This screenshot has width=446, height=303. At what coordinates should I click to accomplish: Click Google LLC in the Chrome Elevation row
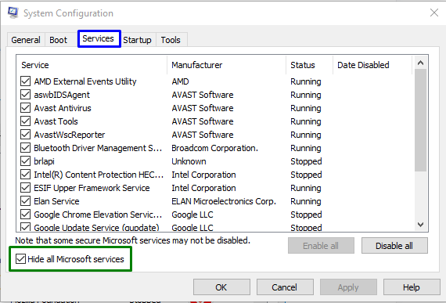click(192, 215)
